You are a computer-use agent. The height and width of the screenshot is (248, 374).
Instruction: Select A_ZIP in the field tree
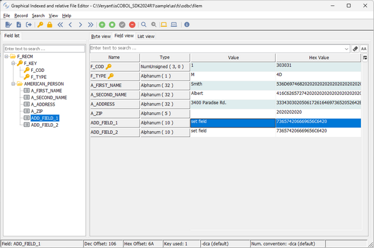coord(37,111)
